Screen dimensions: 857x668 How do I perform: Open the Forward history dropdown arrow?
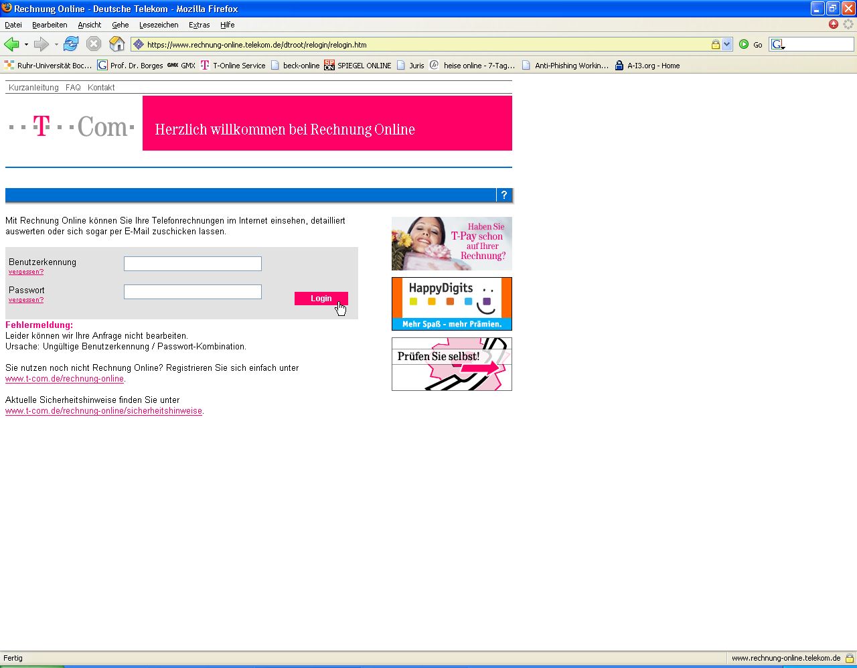56,45
